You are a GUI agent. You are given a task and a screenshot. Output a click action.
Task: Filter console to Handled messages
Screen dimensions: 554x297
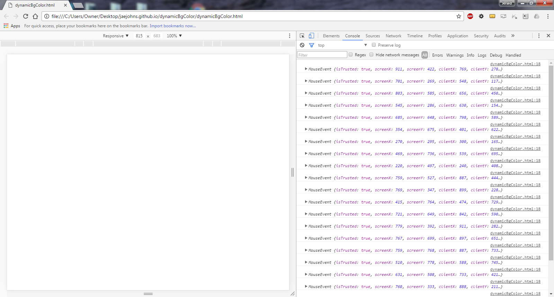pos(513,55)
